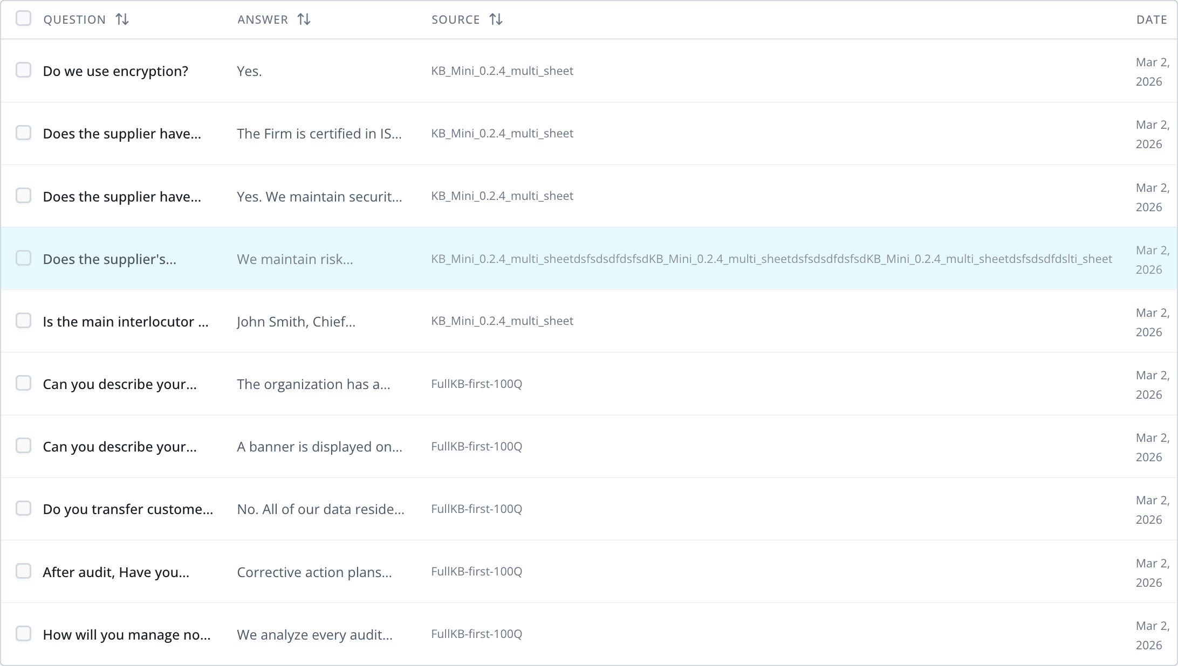Open 'Corrective action plans...' answer

(314, 572)
